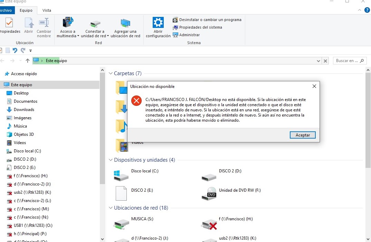Collapse the Carpetas (7) group
371x242 pixels.
coord(111,73)
